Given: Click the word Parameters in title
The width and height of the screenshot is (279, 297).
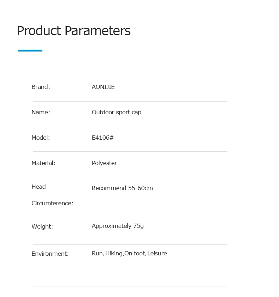Looking at the screenshot, I should pos(98,31).
